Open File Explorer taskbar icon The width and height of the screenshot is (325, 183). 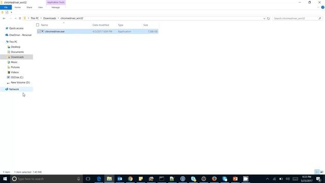point(109,178)
